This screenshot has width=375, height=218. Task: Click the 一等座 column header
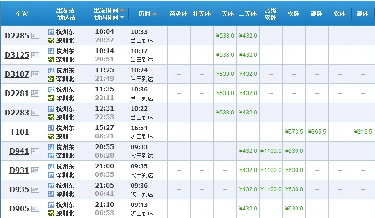pyautogui.click(x=225, y=14)
